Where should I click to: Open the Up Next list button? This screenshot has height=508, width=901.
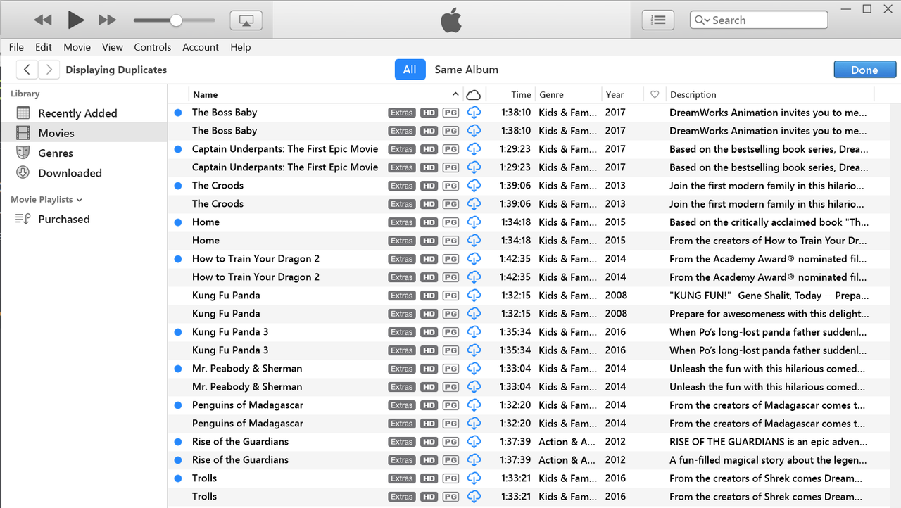point(658,20)
